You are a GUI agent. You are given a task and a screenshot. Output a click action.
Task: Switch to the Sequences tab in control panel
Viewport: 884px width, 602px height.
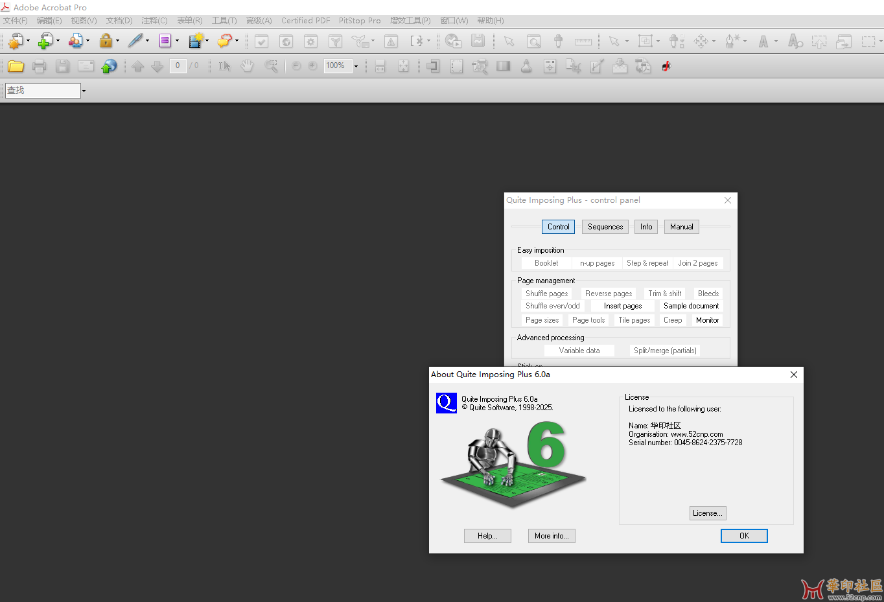(605, 227)
